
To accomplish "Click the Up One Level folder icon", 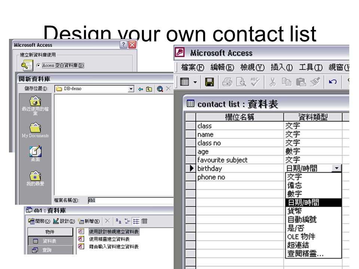I will coord(149,89).
